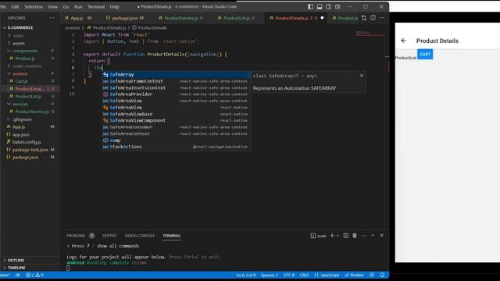The height and width of the screenshot is (281, 500).
Task: Select Spaces: 2 indentation setting
Action: point(270,275)
